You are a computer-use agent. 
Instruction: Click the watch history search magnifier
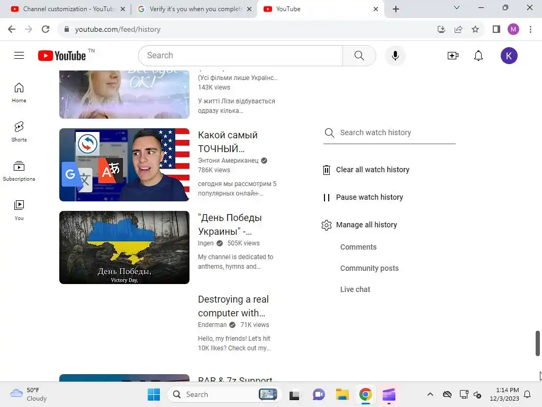coord(329,133)
